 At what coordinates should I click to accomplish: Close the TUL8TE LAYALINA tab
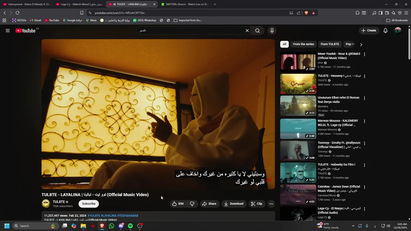(x=154, y=4)
